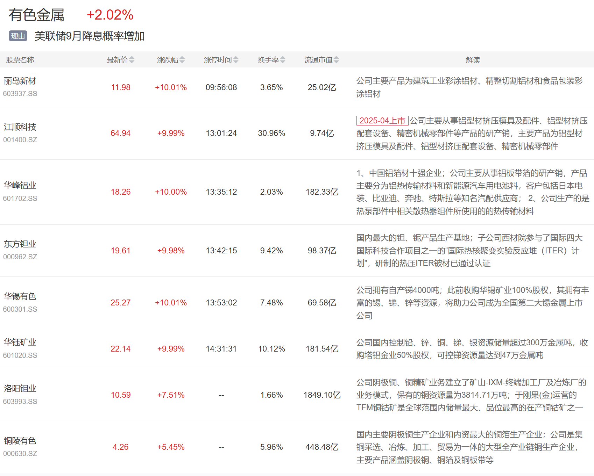Click limit-up time 13:53:02
The width and height of the screenshot is (594, 476).
coord(221,303)
